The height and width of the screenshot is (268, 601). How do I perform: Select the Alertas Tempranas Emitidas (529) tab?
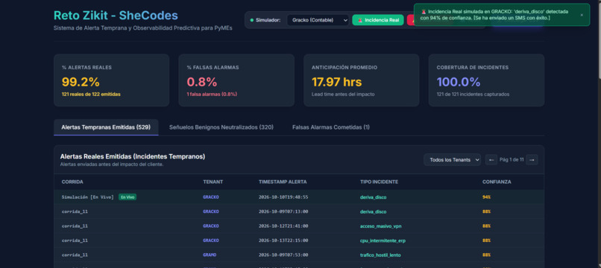click(x=106, y=127)
